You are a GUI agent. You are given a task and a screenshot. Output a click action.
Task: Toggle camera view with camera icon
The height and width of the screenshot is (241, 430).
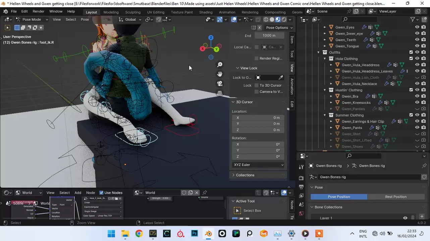(x=220, y=84)
